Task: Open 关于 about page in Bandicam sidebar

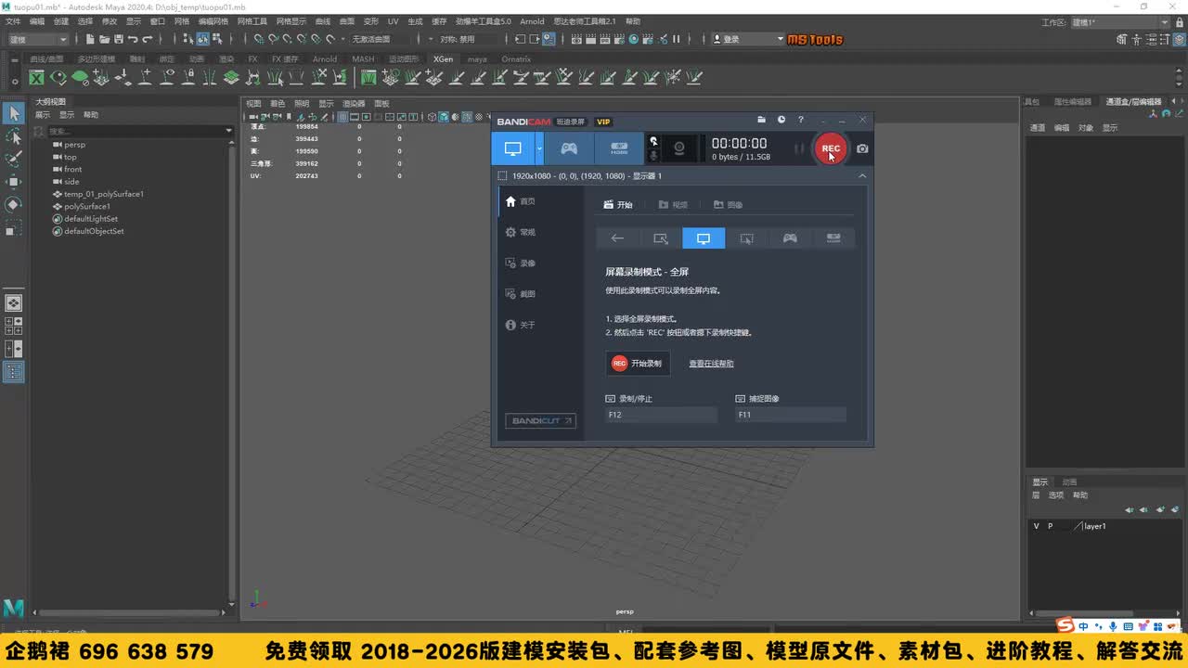Action: (x=520, y=325)
